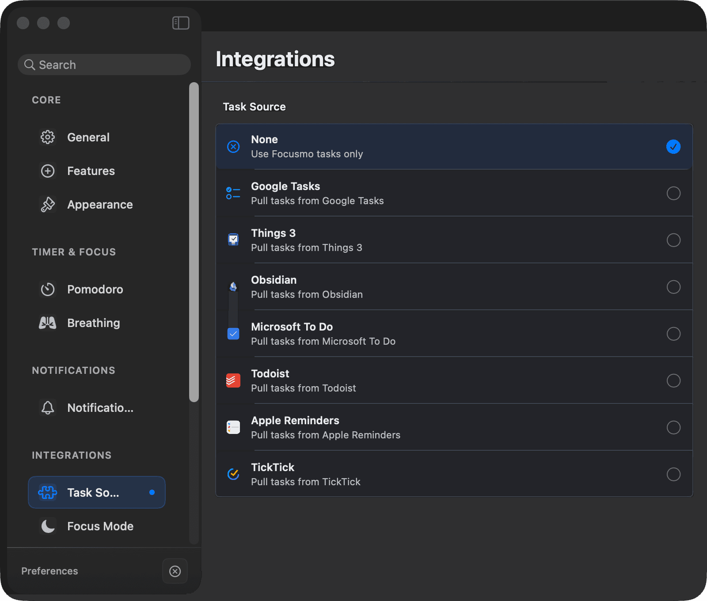Click the Apple Reminders app icon
The image size is (707, 601).
pos(233,427)
